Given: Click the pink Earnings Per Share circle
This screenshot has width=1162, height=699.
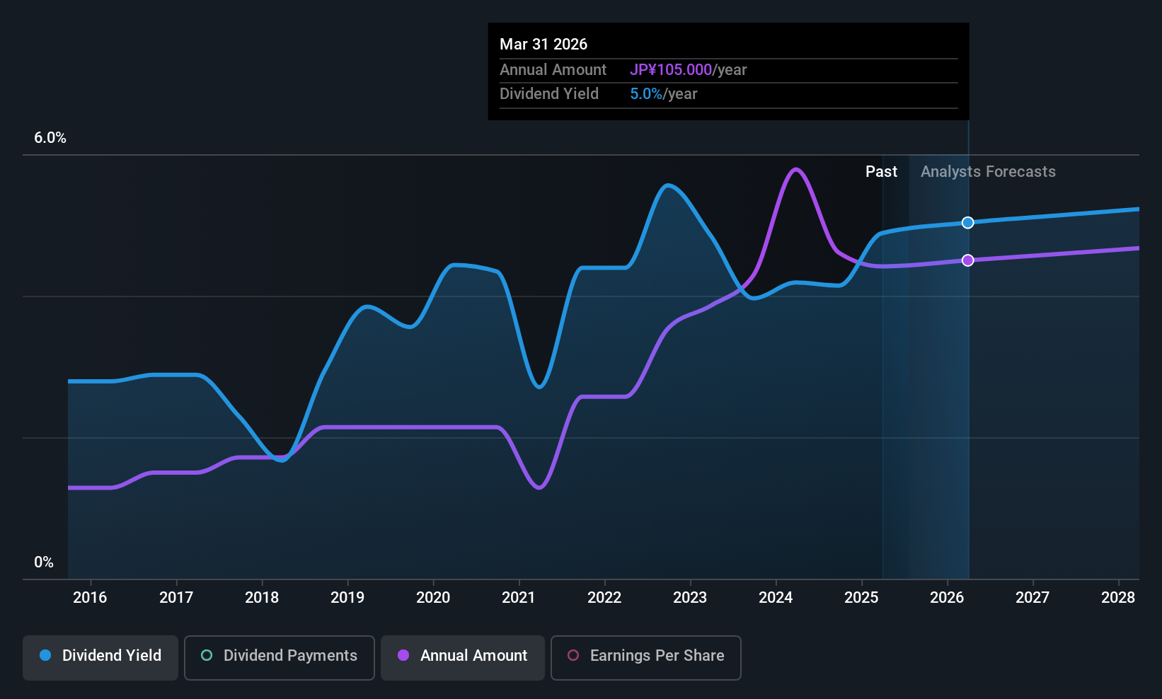Looking at the screenshot, I should [x=573, y=655].
